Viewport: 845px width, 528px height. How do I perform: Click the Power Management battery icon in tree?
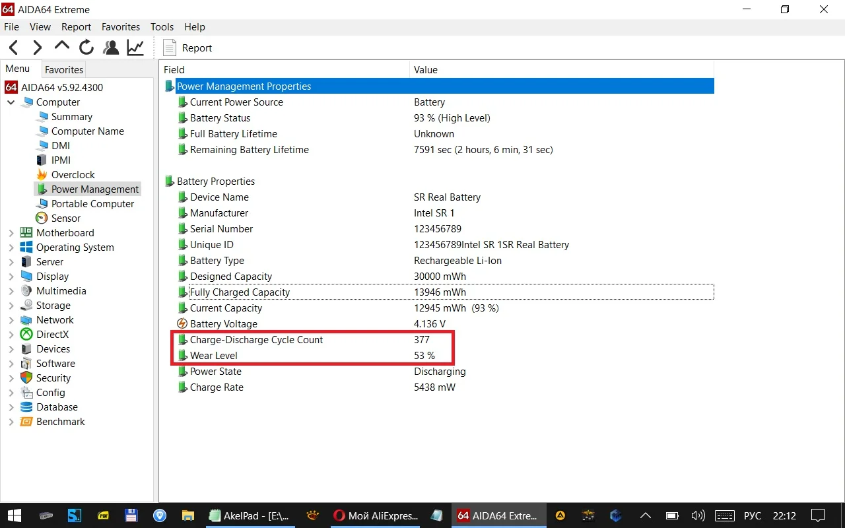coord(42,189)
